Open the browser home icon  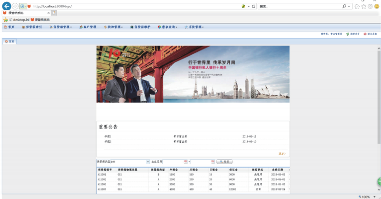tap(357, 6)
